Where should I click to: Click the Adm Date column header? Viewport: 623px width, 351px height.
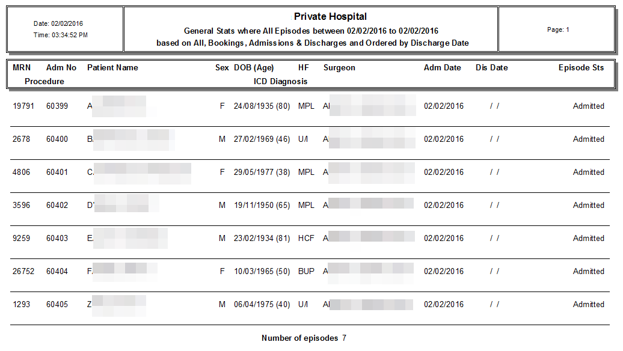pos(442,67)
